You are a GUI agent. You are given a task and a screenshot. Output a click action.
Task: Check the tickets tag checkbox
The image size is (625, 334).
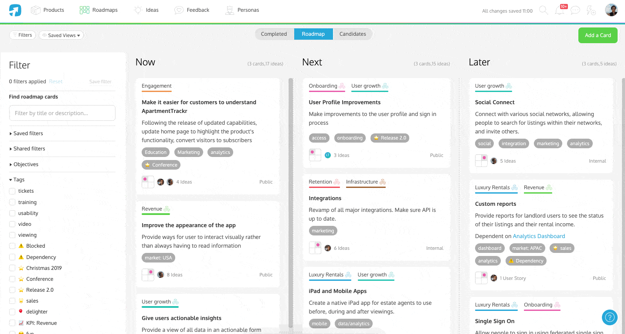point(12,191)
